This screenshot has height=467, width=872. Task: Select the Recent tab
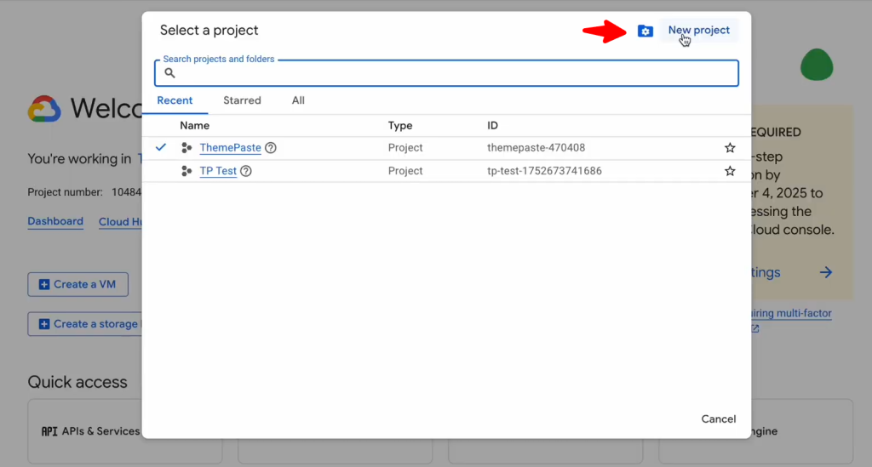click(175, 100)
